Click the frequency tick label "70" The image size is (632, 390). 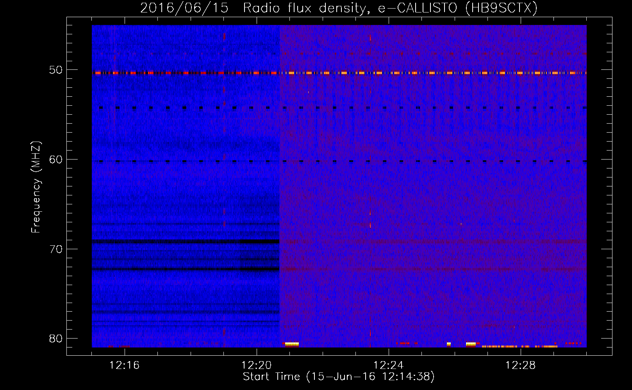56,249
